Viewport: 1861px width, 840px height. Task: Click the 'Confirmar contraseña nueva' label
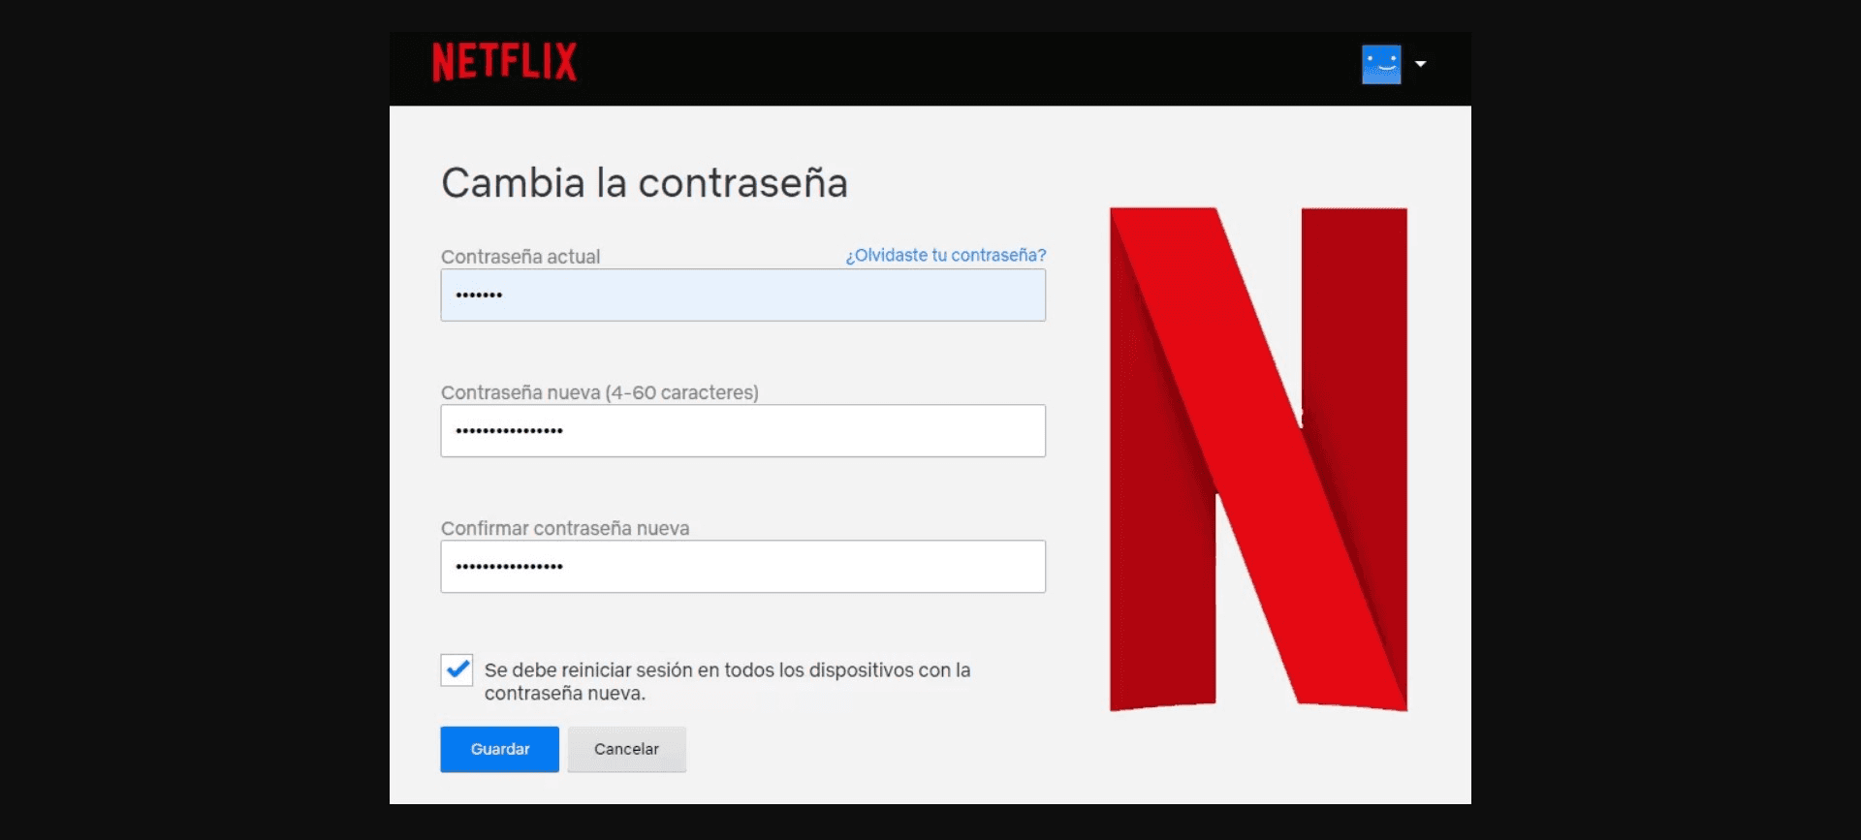click(x=565, y=528)
